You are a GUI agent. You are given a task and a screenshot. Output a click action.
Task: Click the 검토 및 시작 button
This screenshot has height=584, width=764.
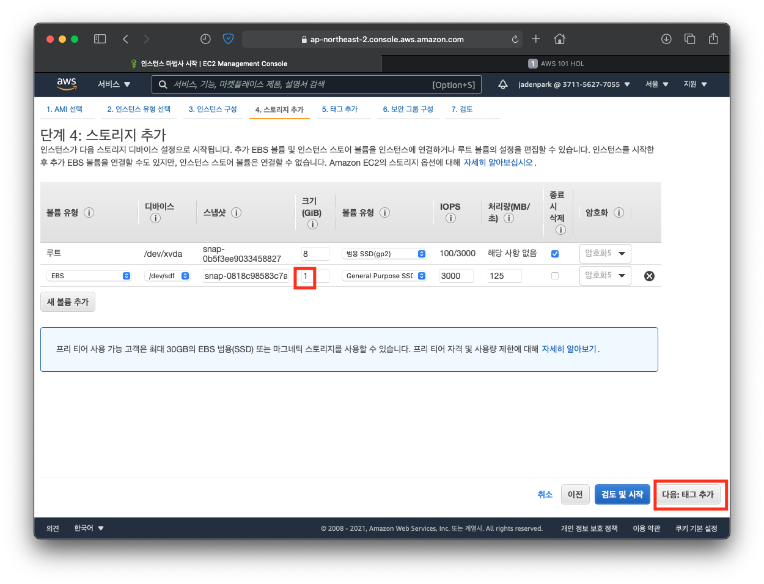tap(622, 495)
